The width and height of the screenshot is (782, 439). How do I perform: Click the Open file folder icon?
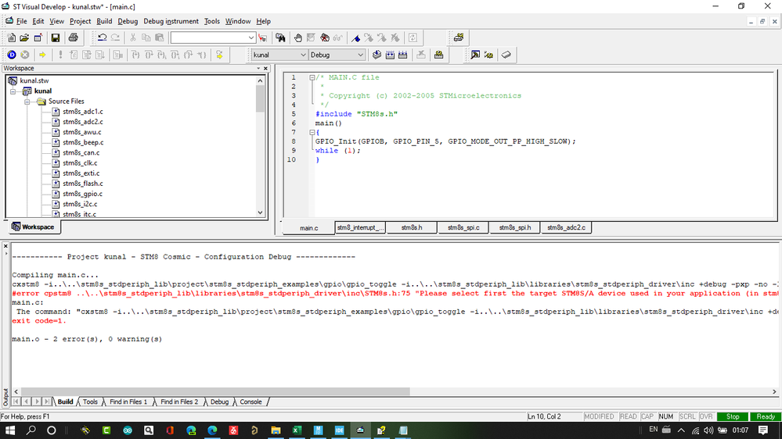pyautogui.click(x=24, y=37)
